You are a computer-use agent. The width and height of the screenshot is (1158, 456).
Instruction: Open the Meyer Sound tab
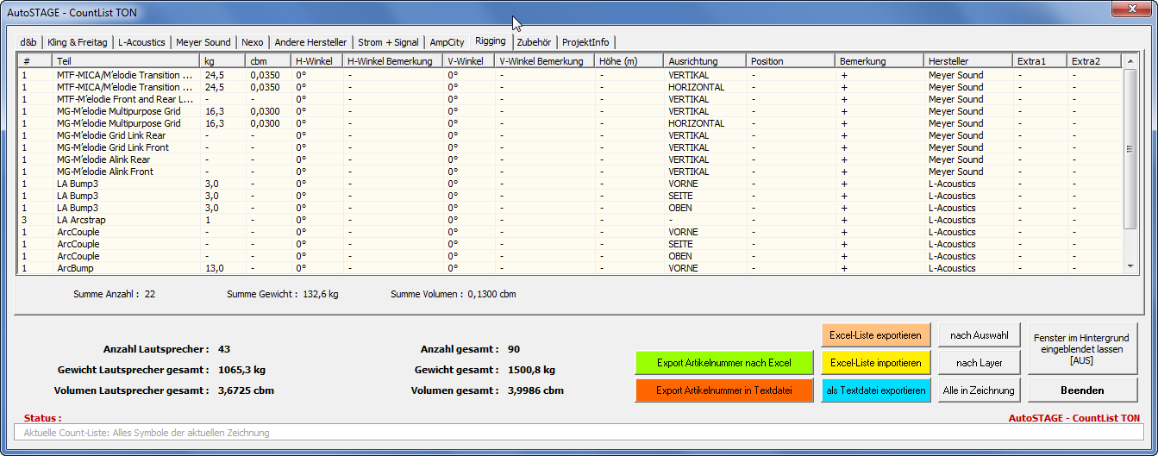point(203,42)
